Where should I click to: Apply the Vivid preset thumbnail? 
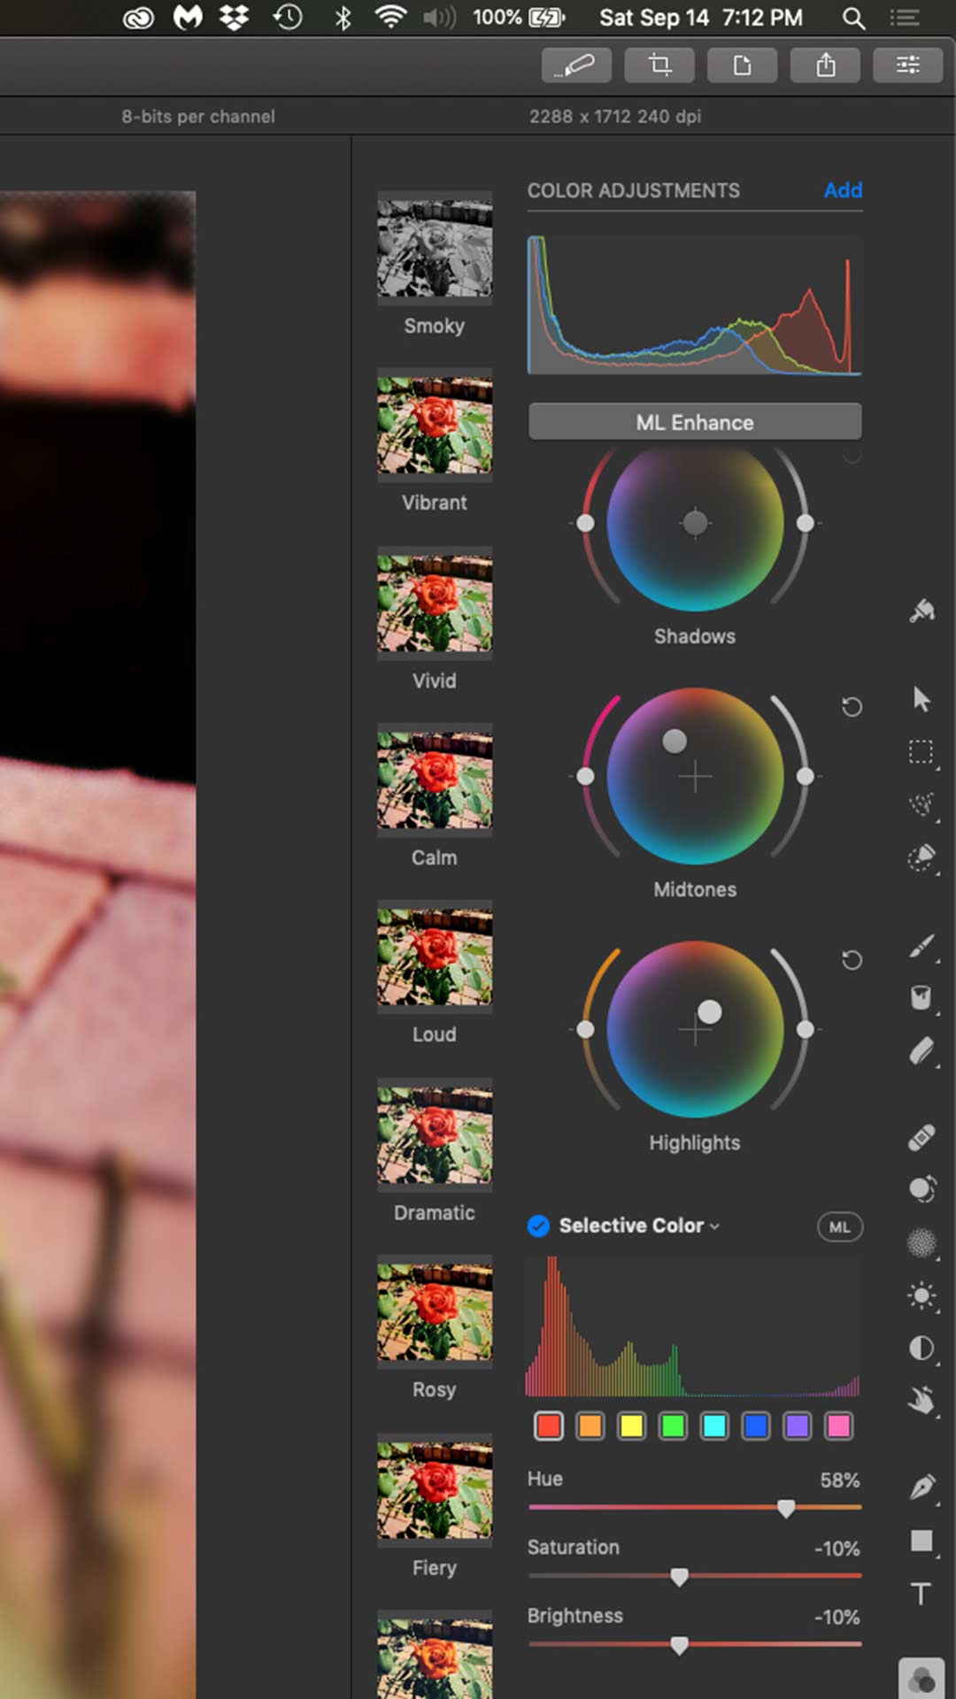435,603
